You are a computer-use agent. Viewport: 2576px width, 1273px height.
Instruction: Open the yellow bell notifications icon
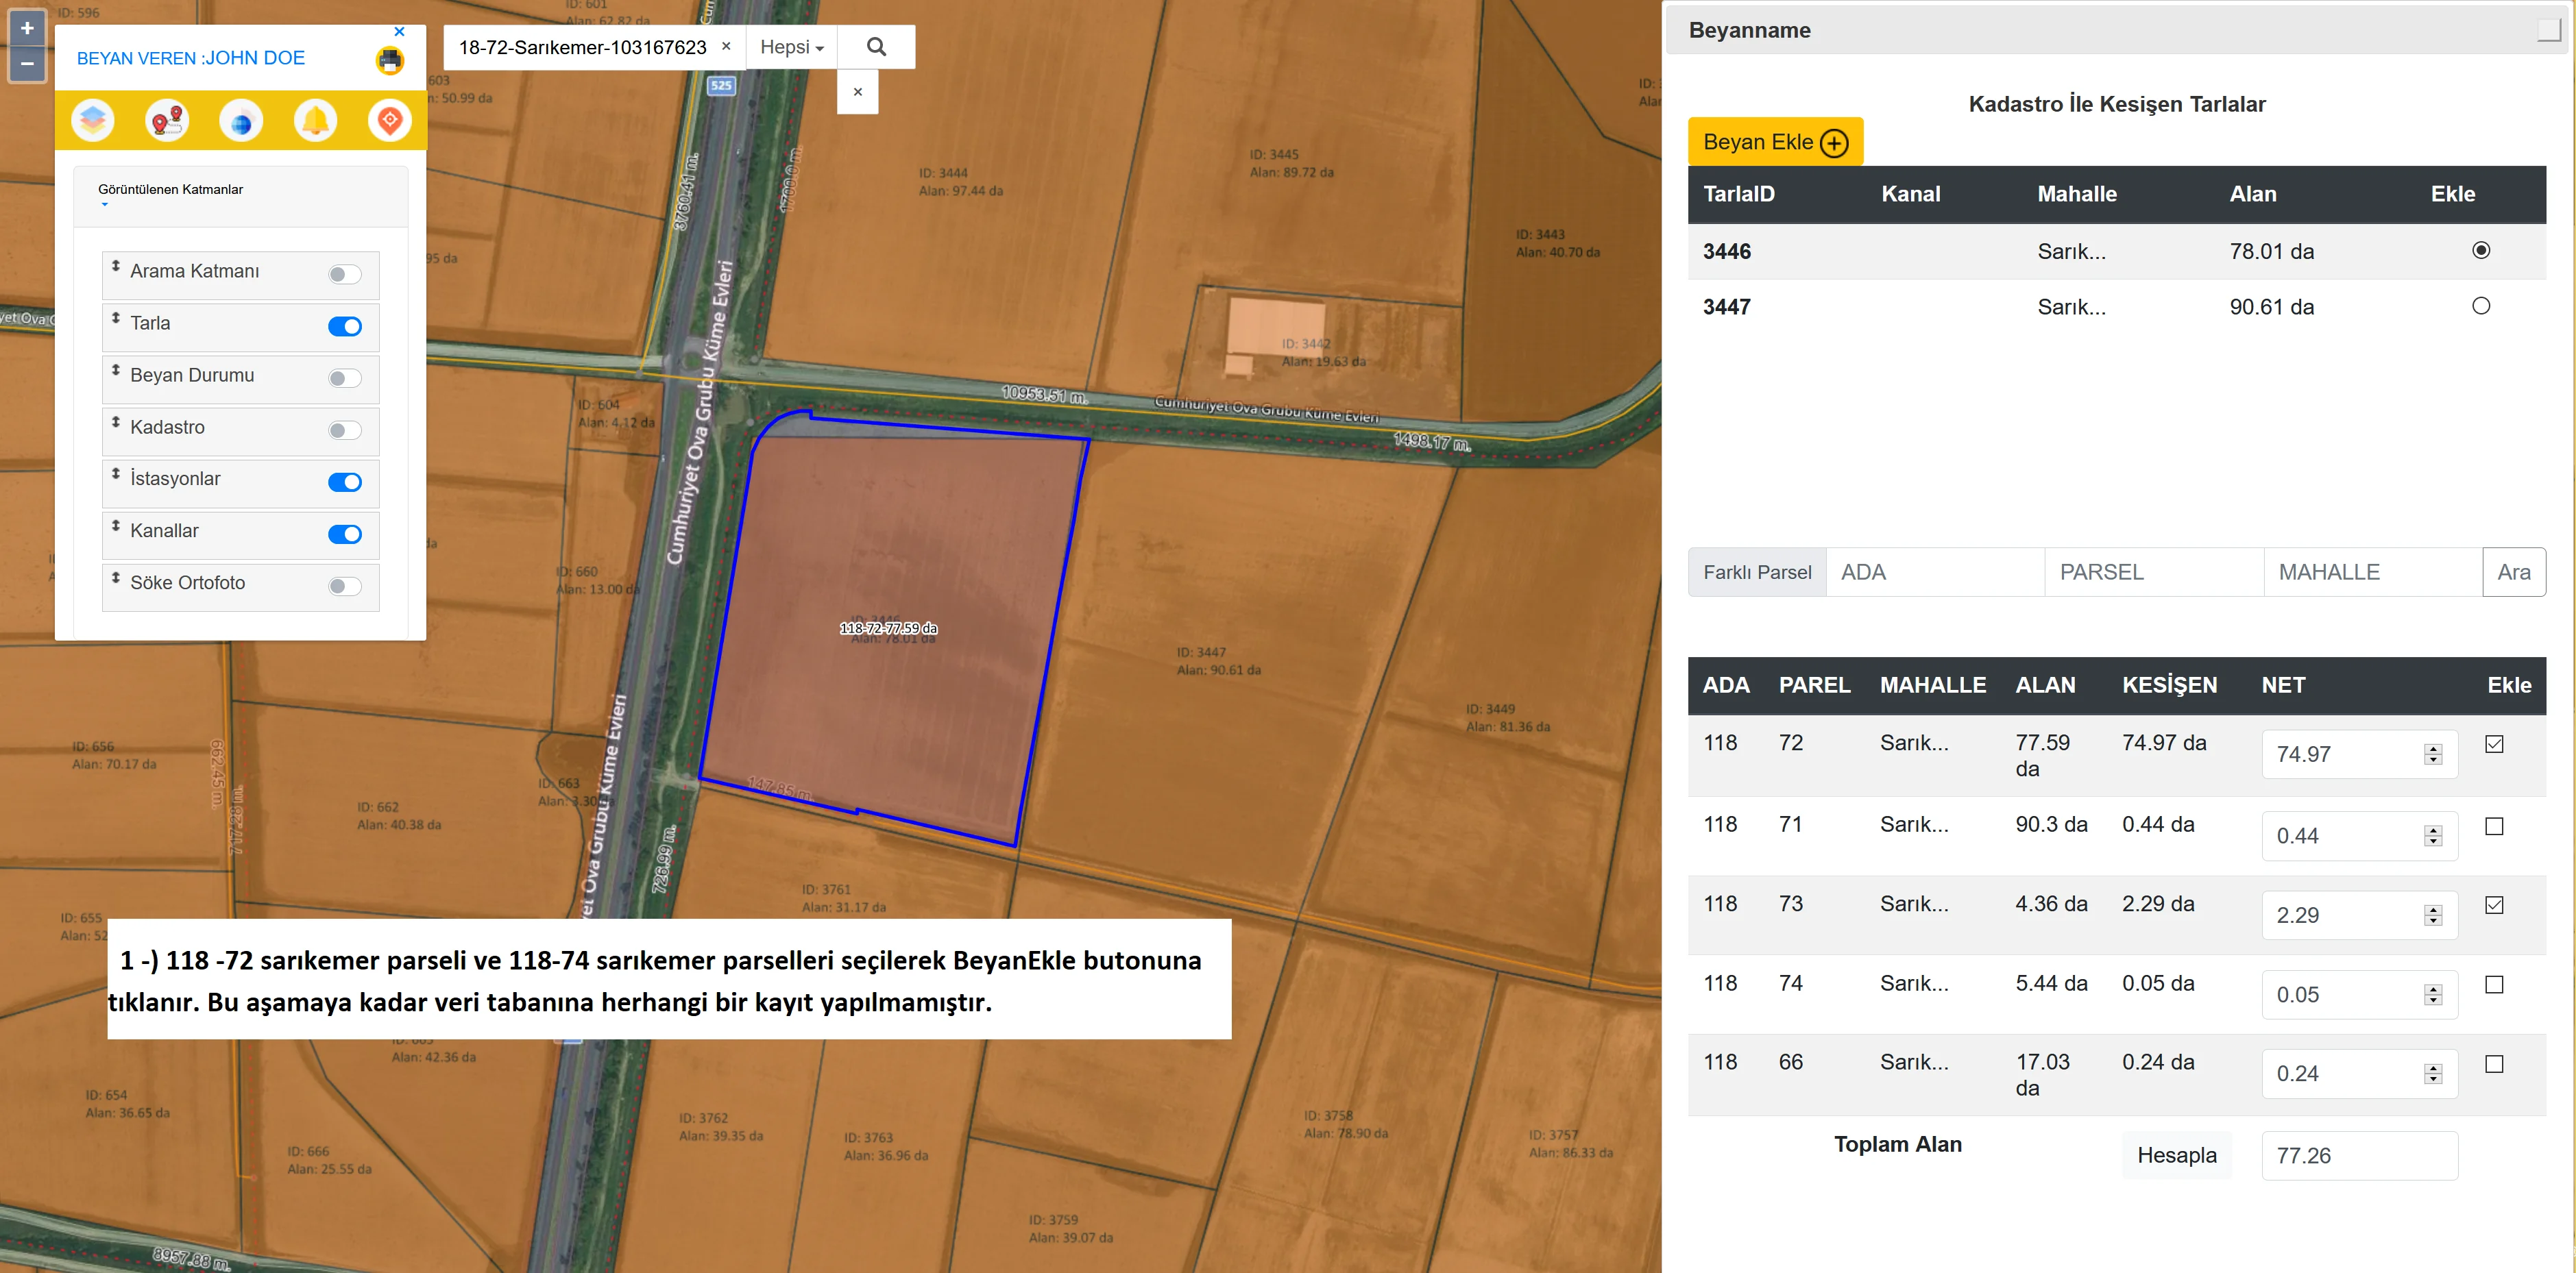pos(316,121)
